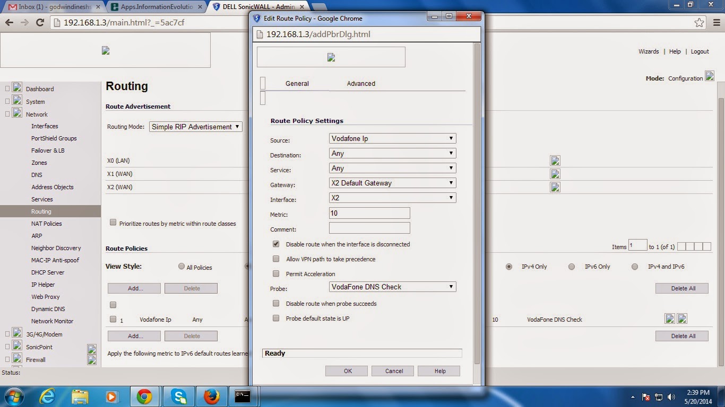This screenshot has height=407, width=725.
Task: Select the IPv6 Only radio button
Action: pos(572,267)
